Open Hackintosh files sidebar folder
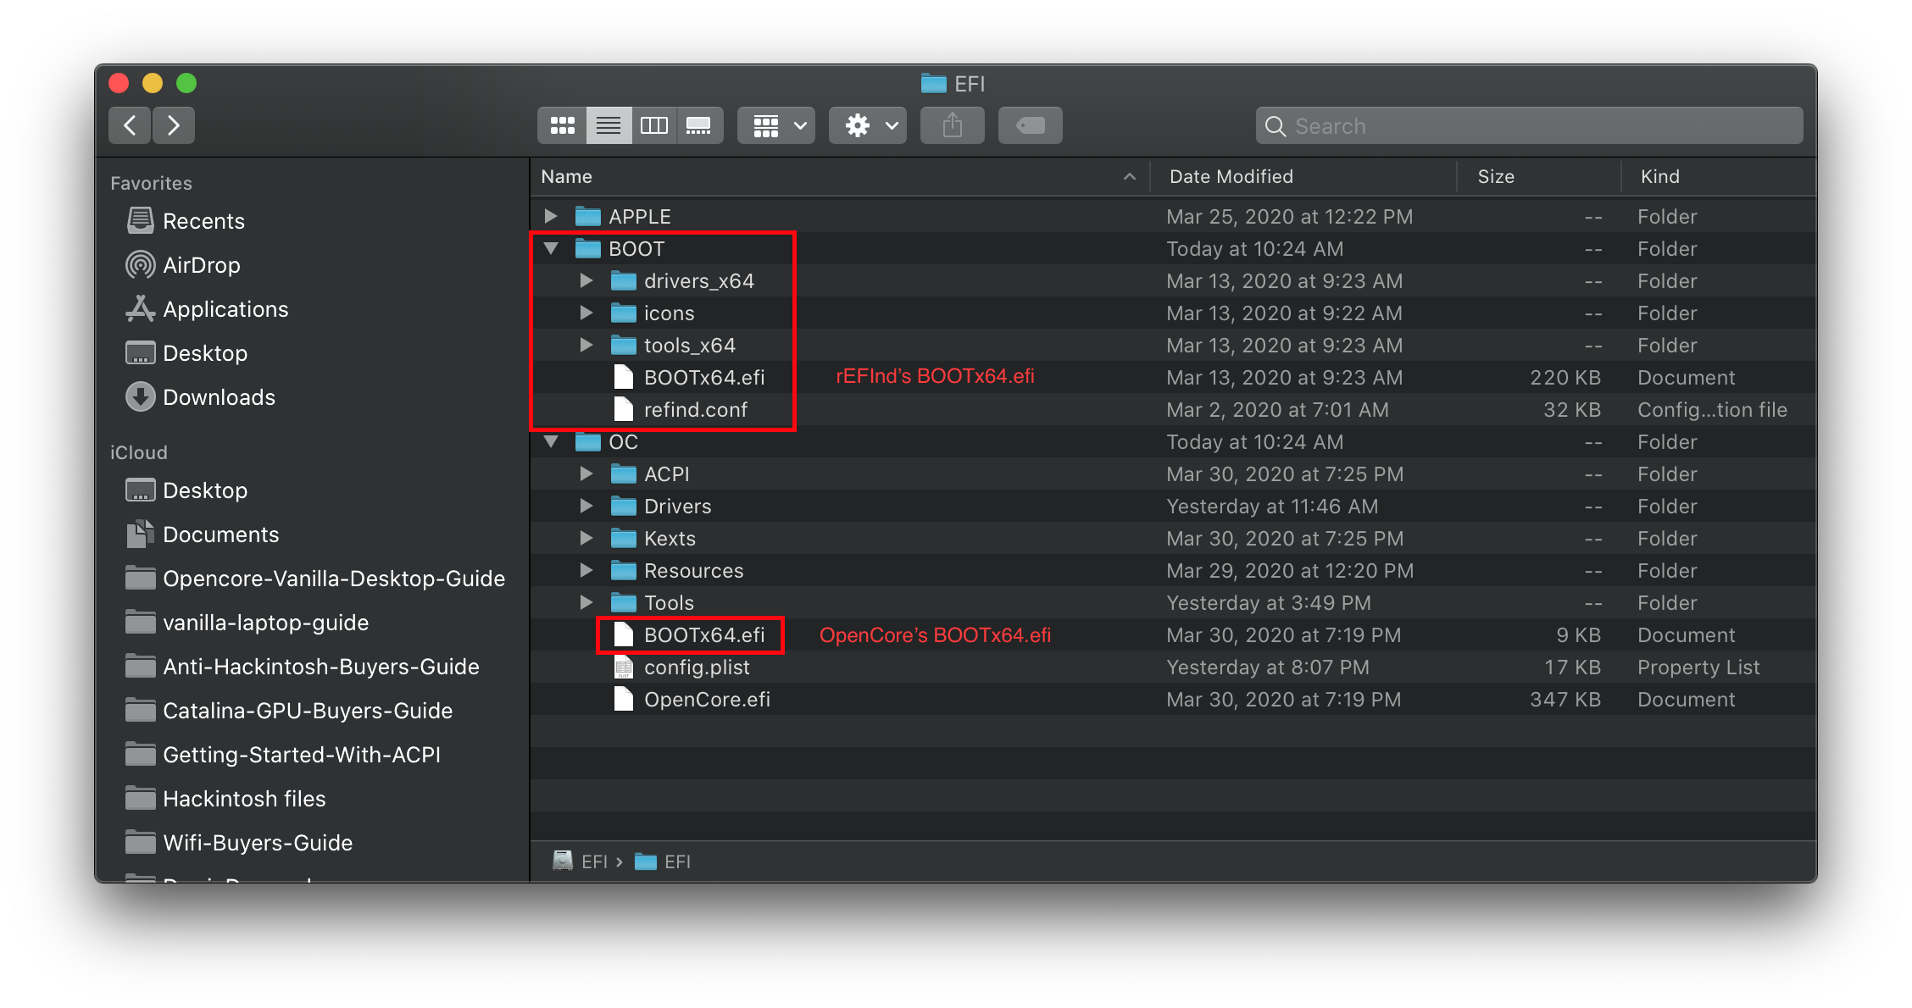Viewport: 1912px width, 1008px height. tap(244, 799)
